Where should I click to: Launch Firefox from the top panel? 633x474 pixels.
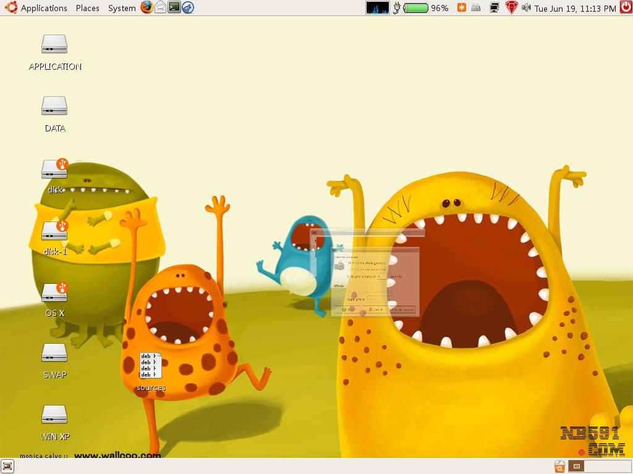point(147,7)
